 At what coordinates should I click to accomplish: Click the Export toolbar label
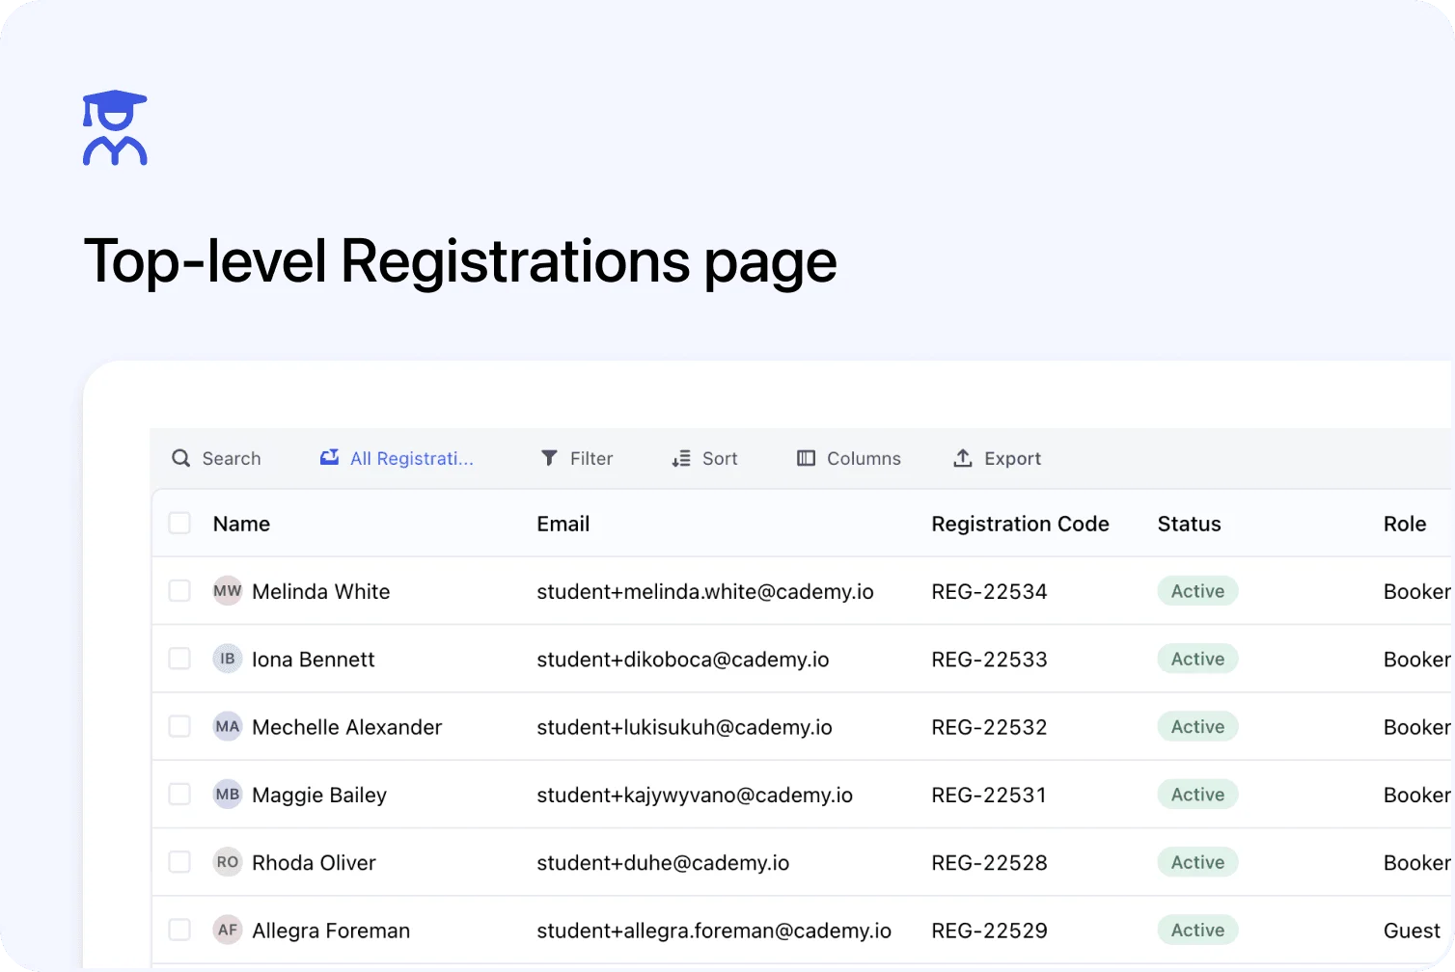(x=1012, y=458)
